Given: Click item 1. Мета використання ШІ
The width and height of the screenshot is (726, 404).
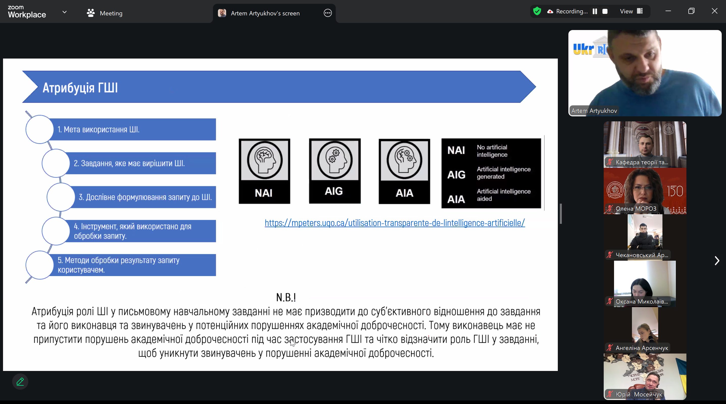Looking at the screenshot, I should (x=132, y=129).
